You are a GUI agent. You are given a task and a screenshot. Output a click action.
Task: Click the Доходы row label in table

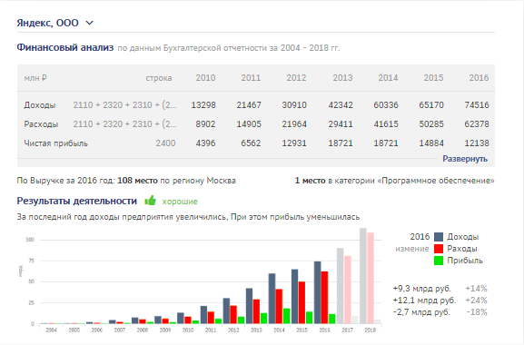(x=39, y=105)
